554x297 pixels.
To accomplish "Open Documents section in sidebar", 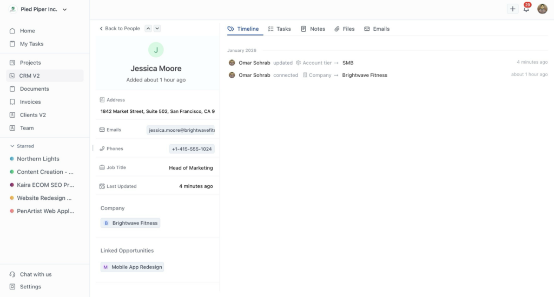I will [x=34, y=89].
